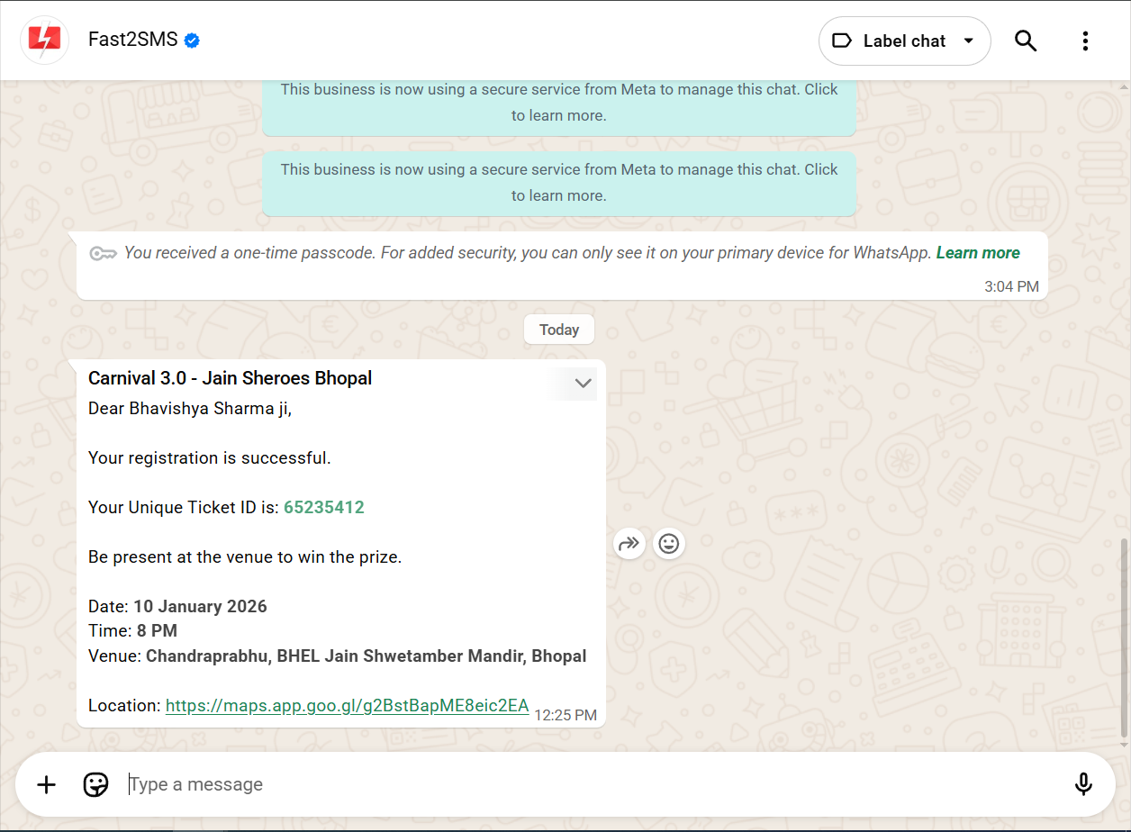Open the three-dot chat menu
The image size is (1131, 832).
pyautogui.click(x=1085, y=41)
